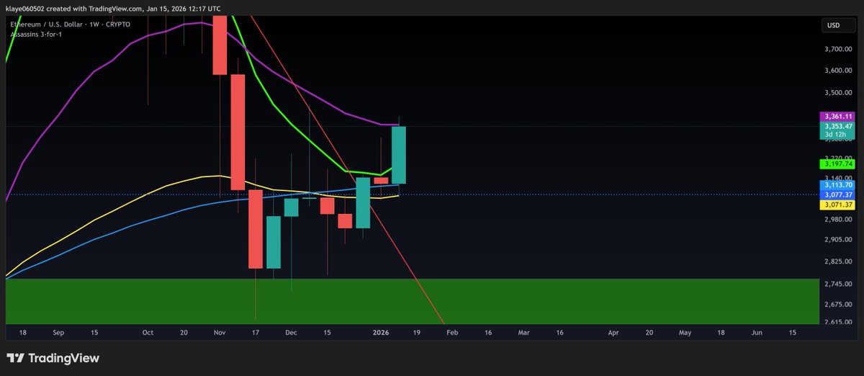Image resolution: width=864 pixels, height=376 pixels.
Task: Click the May label on time axis
Action: point(685,333)
